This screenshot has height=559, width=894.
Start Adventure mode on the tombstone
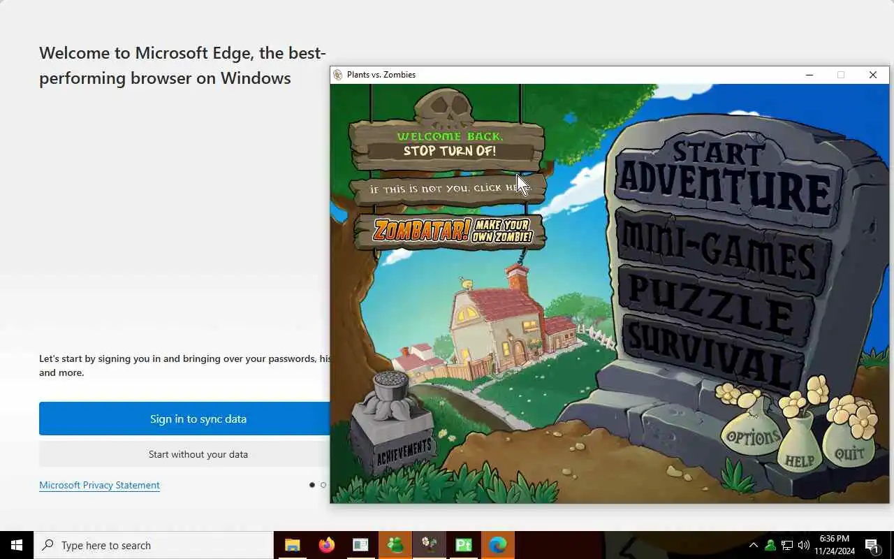[x=726, y=178]
